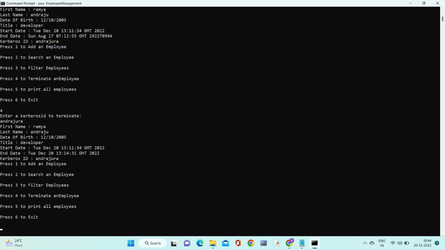Click the OneDrive cloud icon in tray
445x250 pixels.
[x=372, y=243]
